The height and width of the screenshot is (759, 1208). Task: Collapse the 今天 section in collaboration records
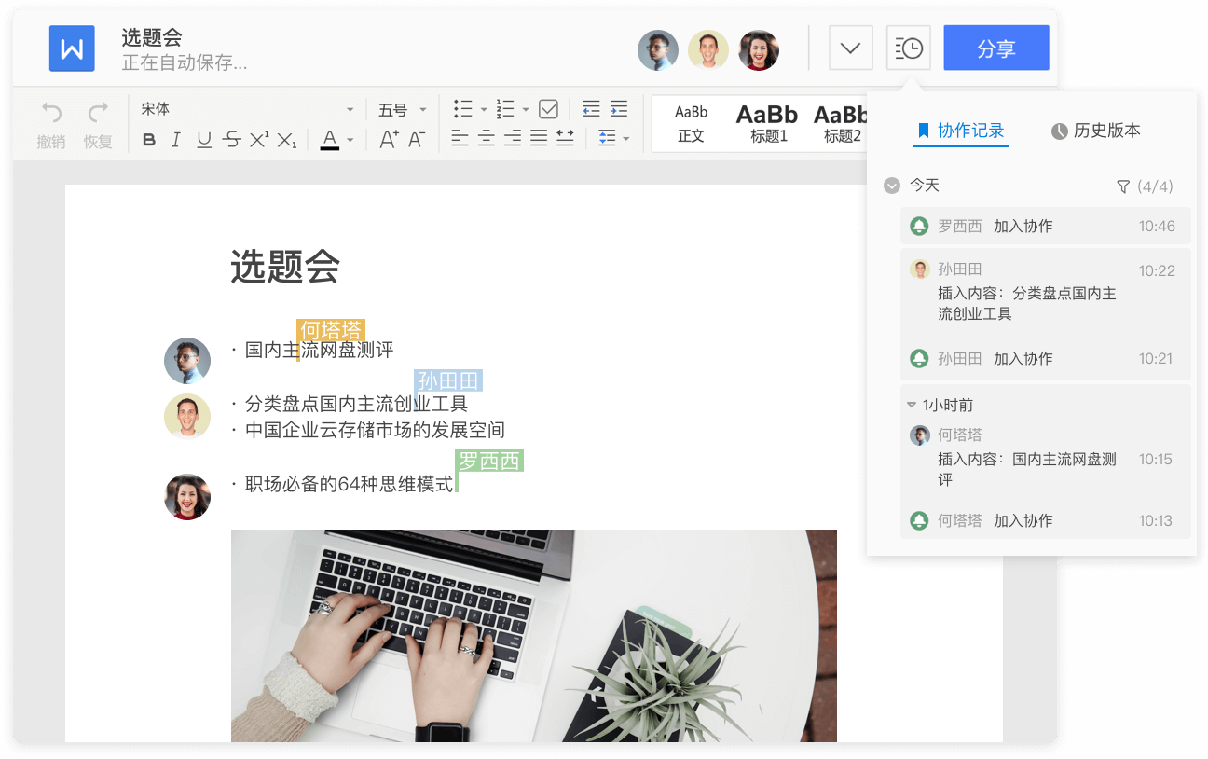[892, 186]
